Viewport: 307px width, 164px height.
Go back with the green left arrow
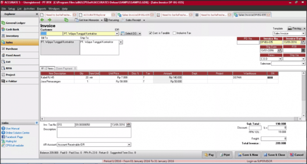coord(42,20)
